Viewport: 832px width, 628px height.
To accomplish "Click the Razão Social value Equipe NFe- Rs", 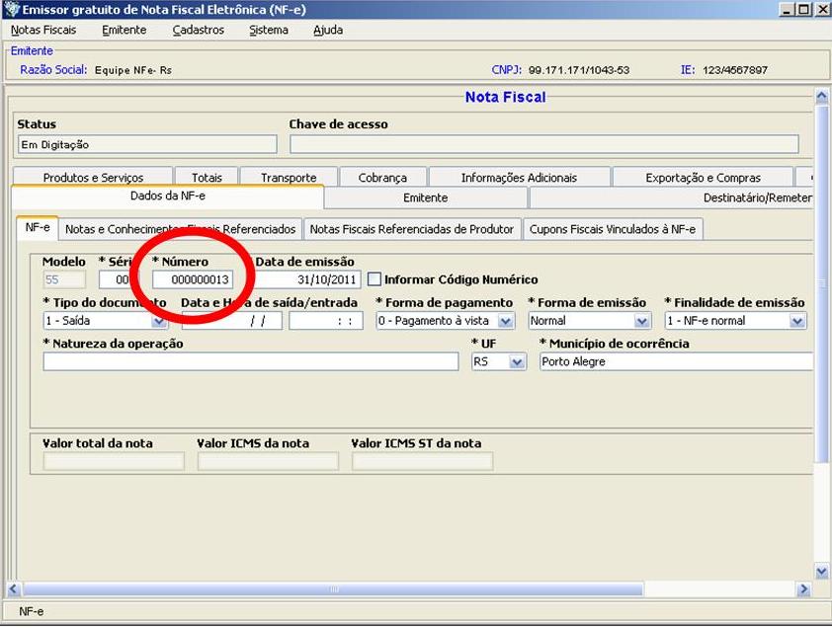I will [x=133, y=70].
